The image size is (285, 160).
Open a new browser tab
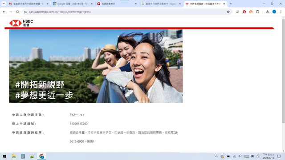(x=231, y=4)
